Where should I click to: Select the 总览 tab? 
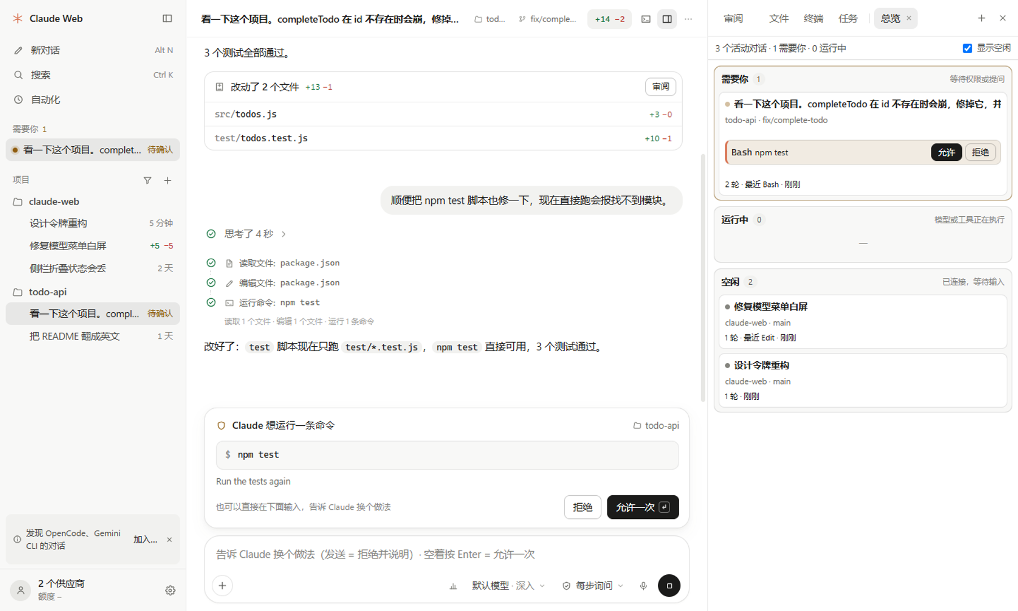coord(890,19)
